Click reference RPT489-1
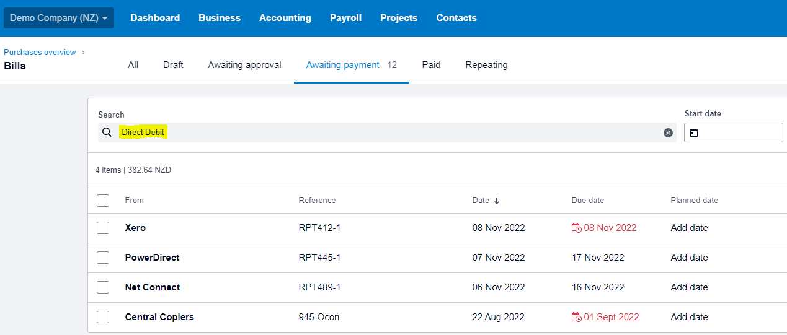Image resolution: width=787 pixels, height=335 pixels. click(x=319, y=287)
